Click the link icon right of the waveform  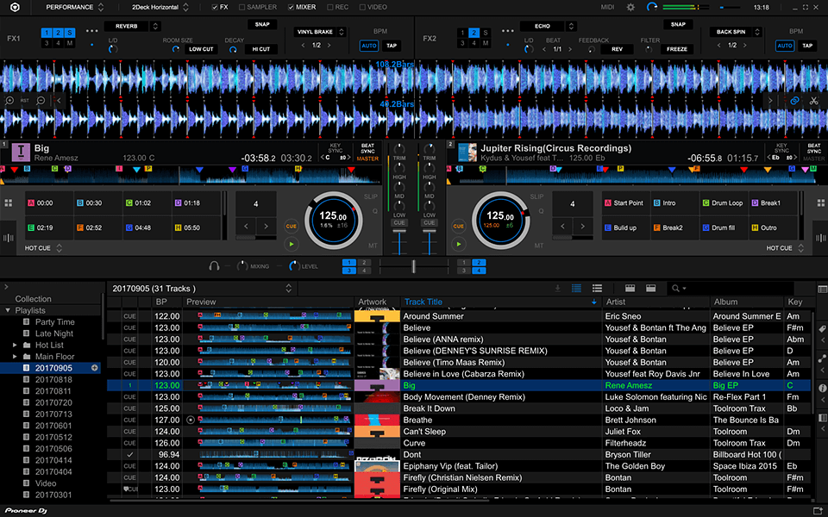tap(794, 101)
